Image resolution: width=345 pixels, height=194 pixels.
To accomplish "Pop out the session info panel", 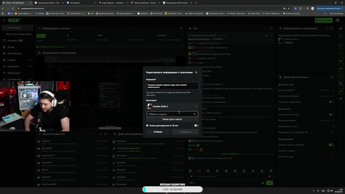I will pos(181,28).
